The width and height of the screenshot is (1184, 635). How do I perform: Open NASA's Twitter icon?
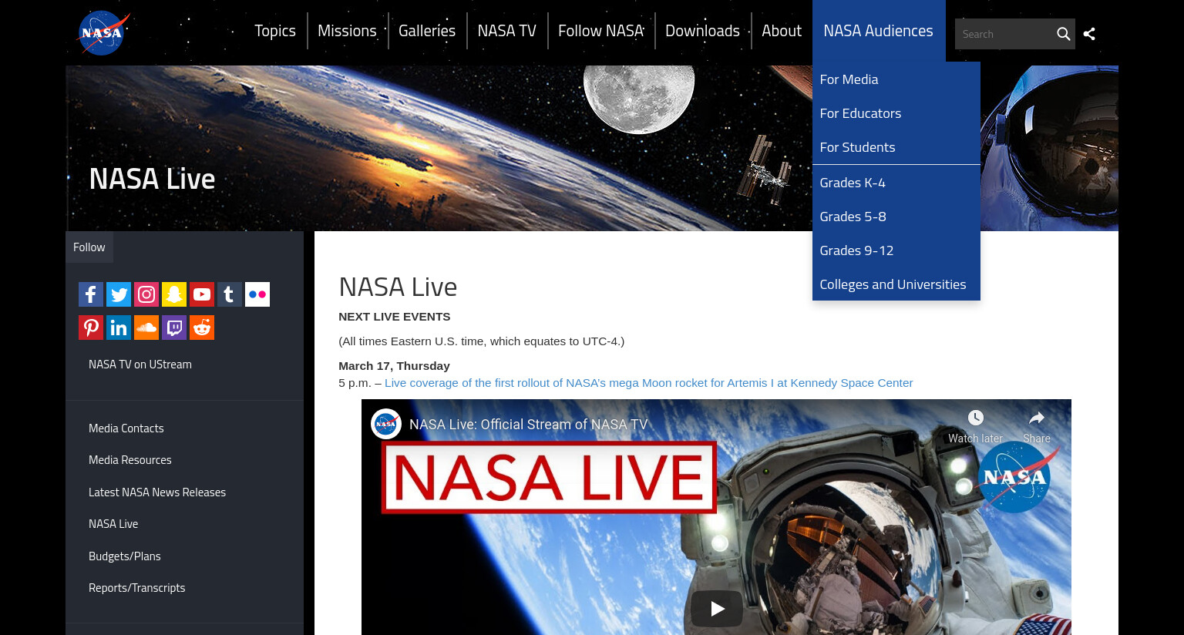click(x=119, y=294)
